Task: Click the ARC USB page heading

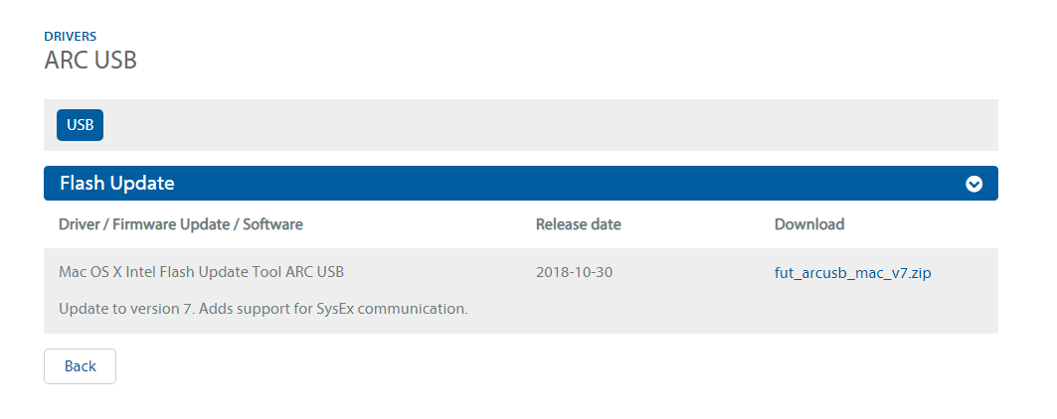Action: coord(90,60)
